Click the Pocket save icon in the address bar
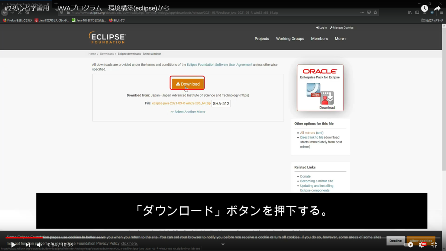This screenshot has width=446, height=251. [369, 12]
